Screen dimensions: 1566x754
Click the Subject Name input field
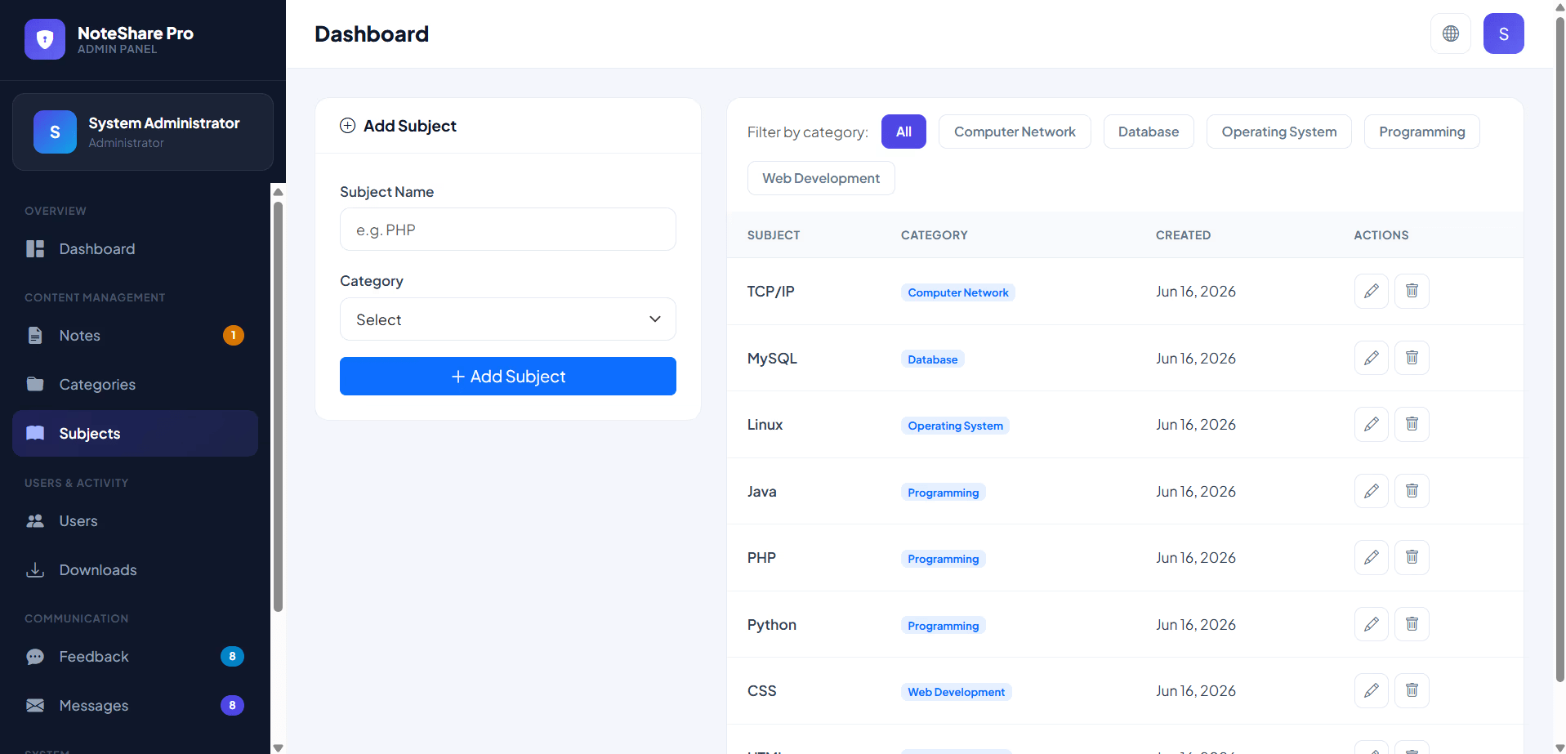pos(508,230)
